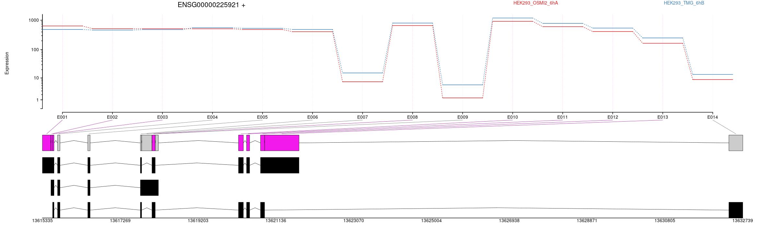Screen dimensions: 778x227
Task: Click exon label E014
Action: [713, 117]
